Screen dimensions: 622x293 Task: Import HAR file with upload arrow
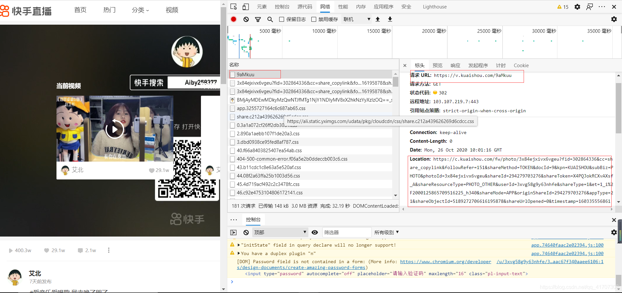pyautogui.click(x=378, y=19)
